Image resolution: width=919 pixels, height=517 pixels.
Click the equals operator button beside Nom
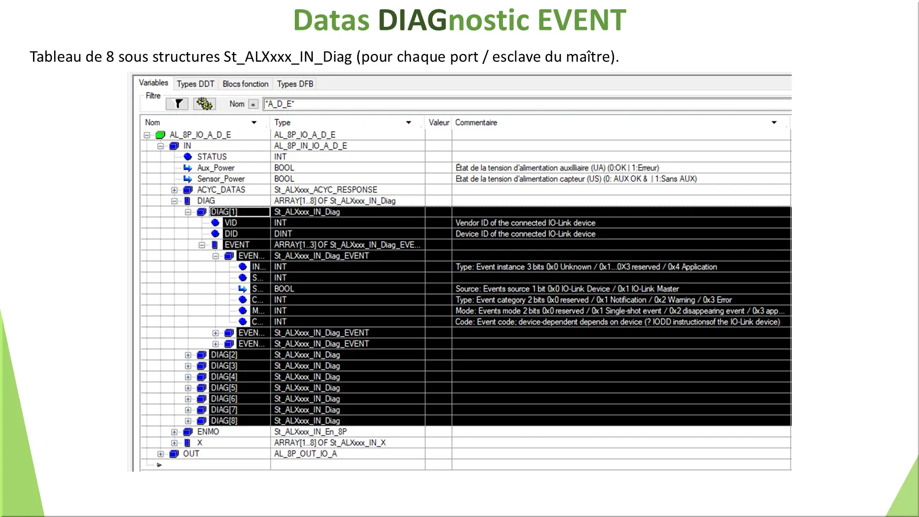253,104
